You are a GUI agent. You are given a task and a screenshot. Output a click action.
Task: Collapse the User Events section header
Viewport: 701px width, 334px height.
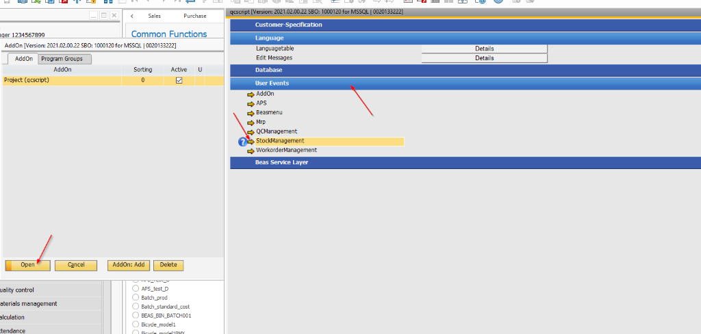click(466, 83)
